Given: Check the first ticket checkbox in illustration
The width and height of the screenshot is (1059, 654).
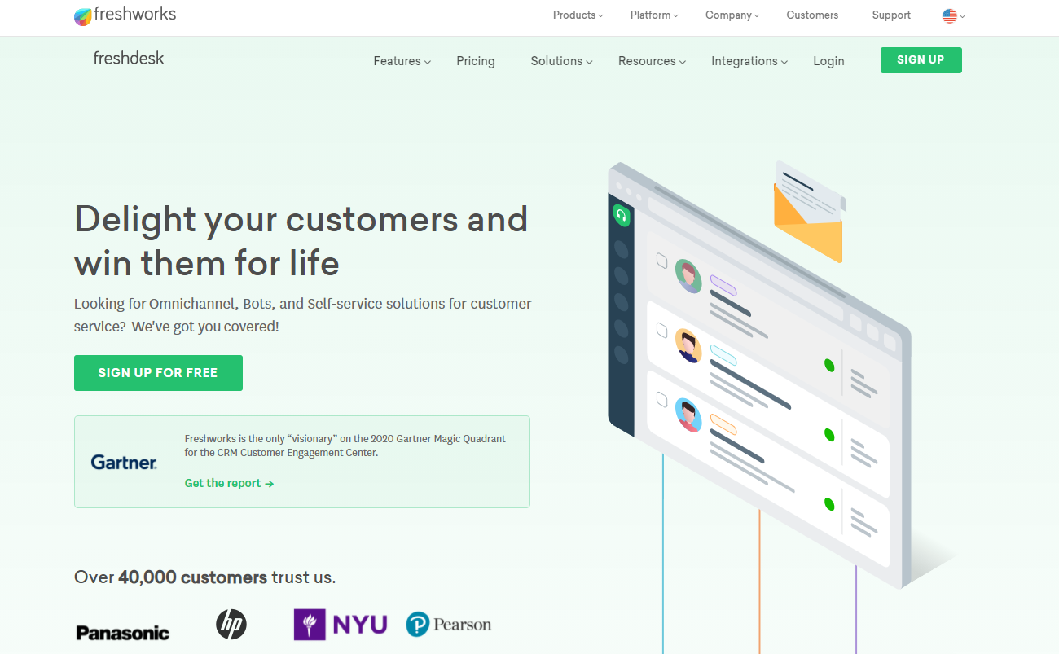Looking at the screenshot, I should click(x=662, y=261).
